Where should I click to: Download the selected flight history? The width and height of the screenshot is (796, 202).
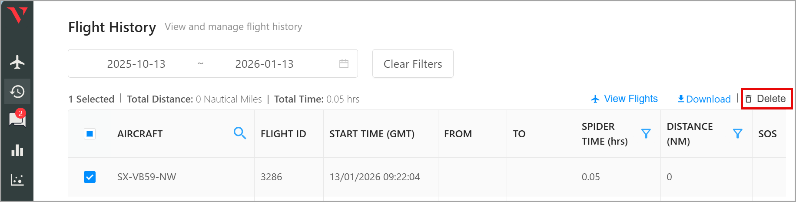[x=704, y=99]
